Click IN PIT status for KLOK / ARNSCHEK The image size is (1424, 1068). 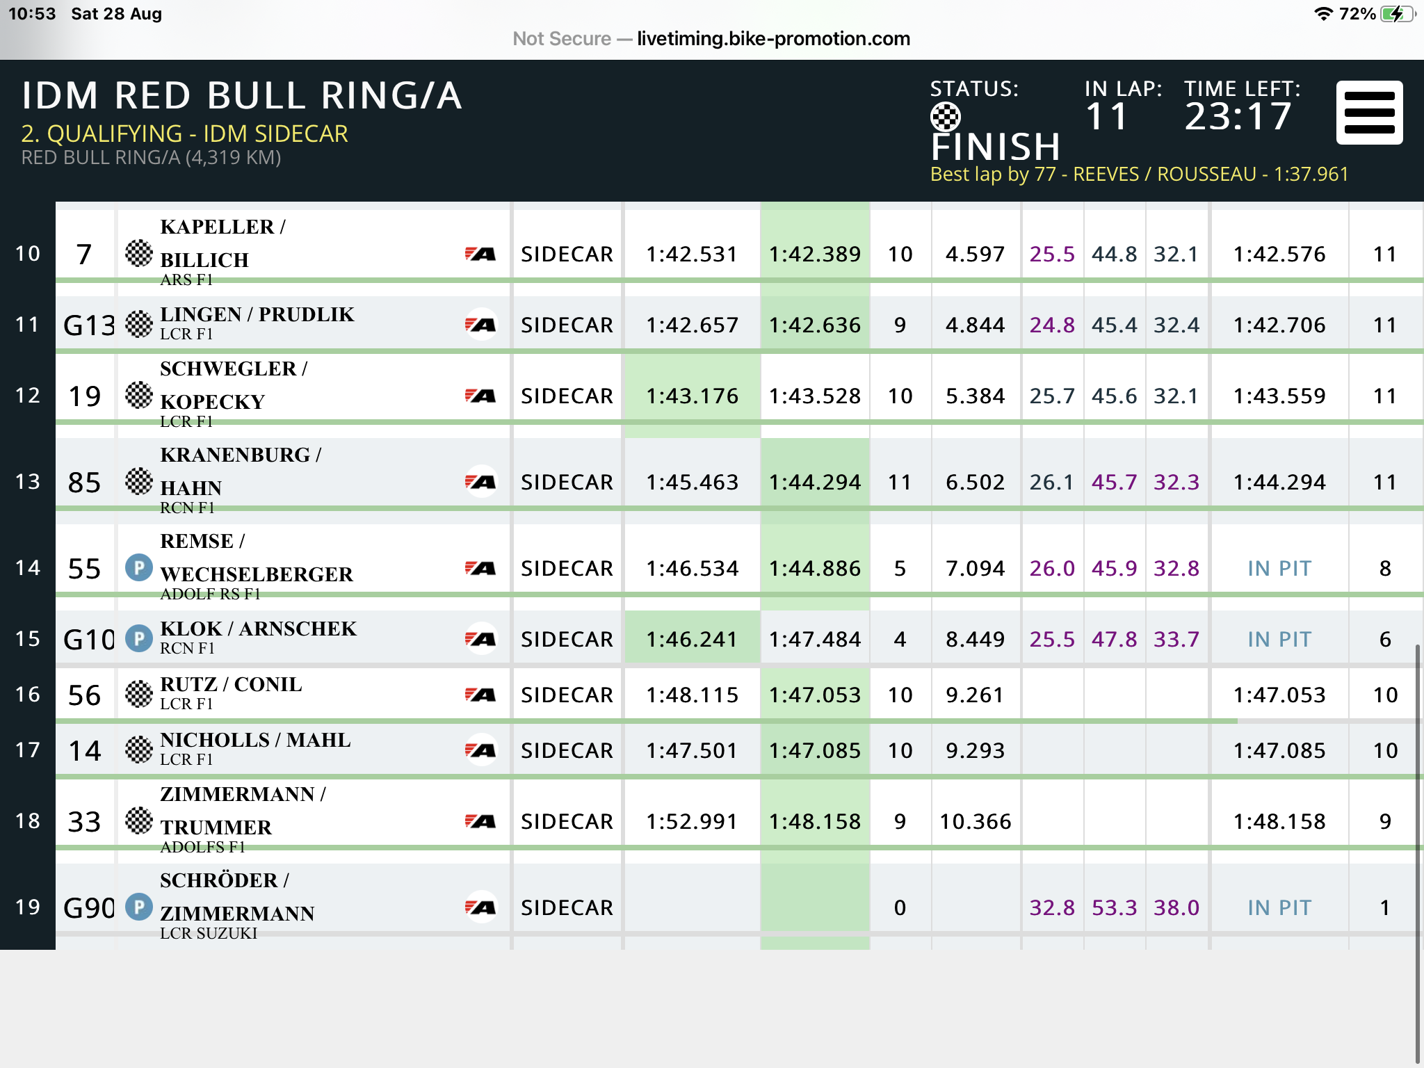[x=1279, y=639]
